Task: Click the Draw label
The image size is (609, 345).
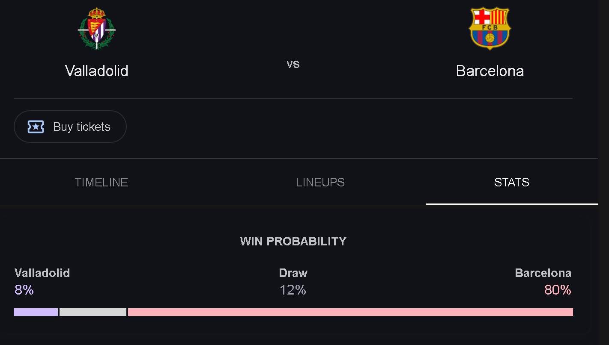Action: 293,273
